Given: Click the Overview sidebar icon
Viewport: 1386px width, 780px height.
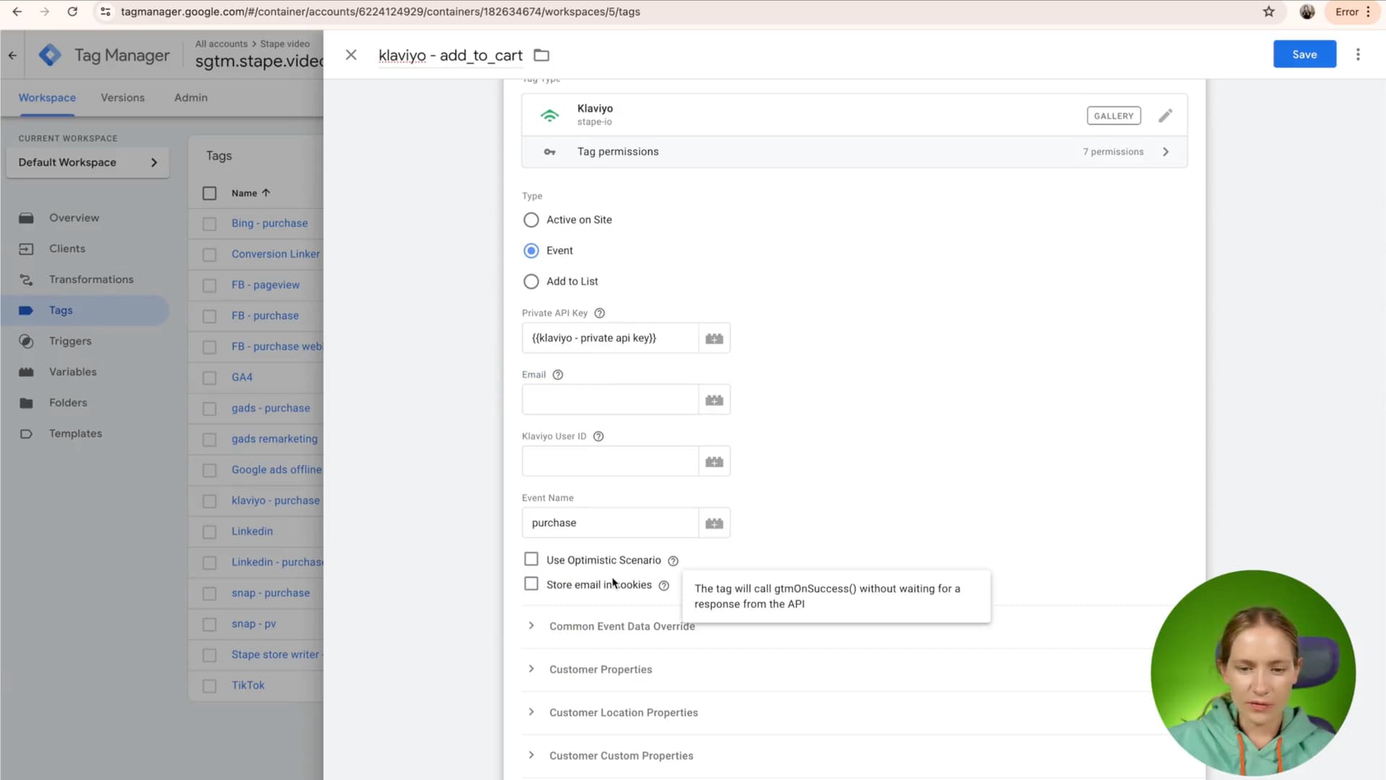Looking at the screenshot, I should [x=27, y=218].
